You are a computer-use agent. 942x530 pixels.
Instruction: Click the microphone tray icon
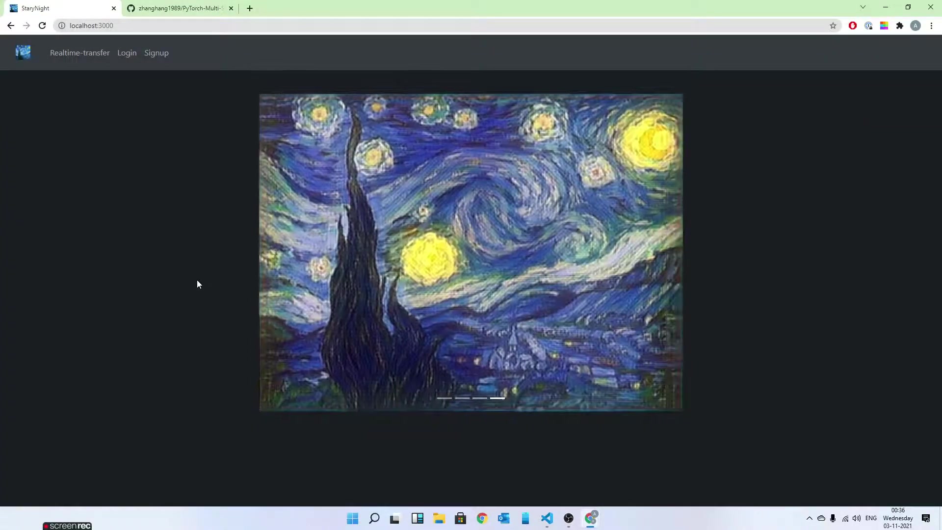pos(833,518)
